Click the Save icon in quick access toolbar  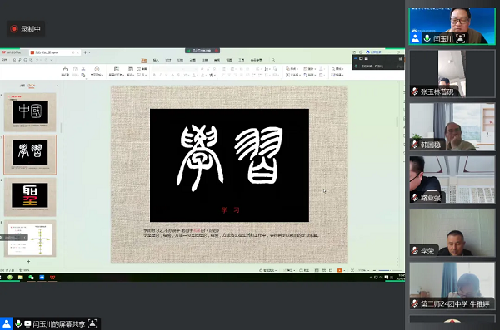[14, 60]
